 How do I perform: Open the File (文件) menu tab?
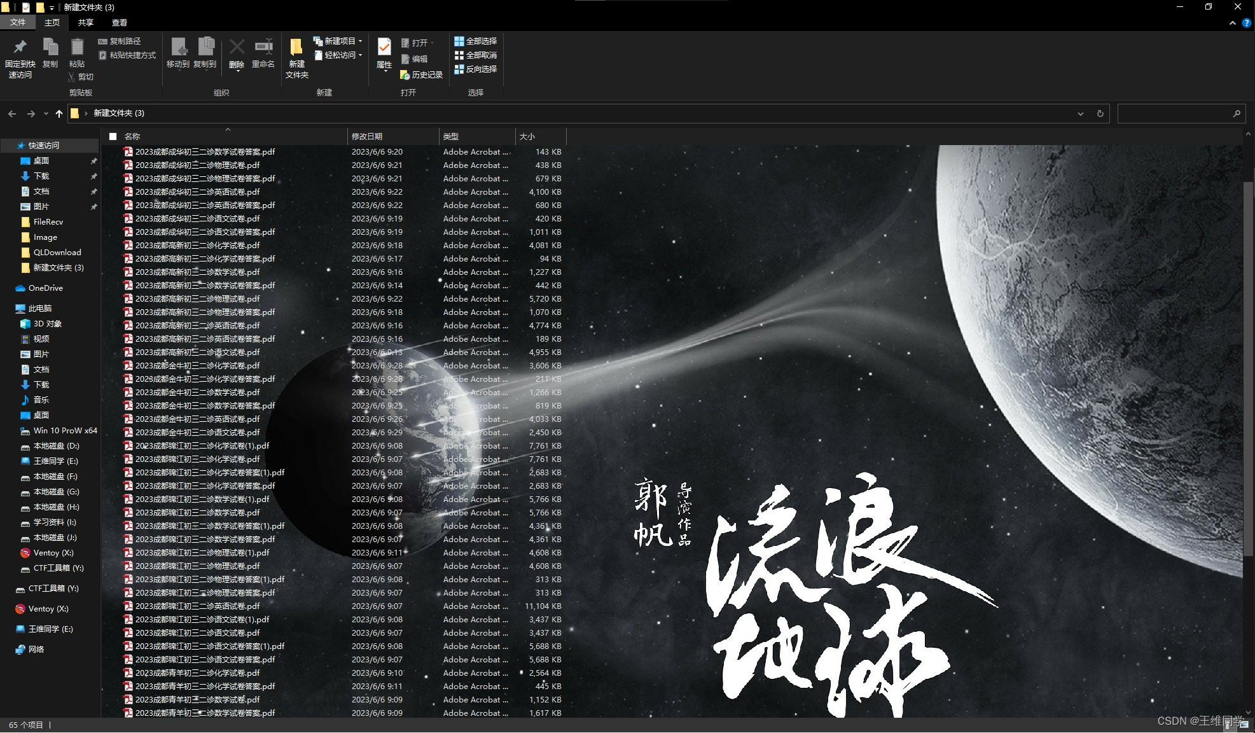pyautogui.click(x=18, y=23)
